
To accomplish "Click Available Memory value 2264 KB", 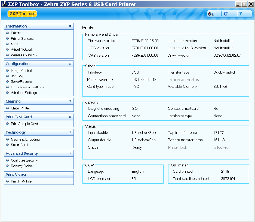I will click(220, 86).
